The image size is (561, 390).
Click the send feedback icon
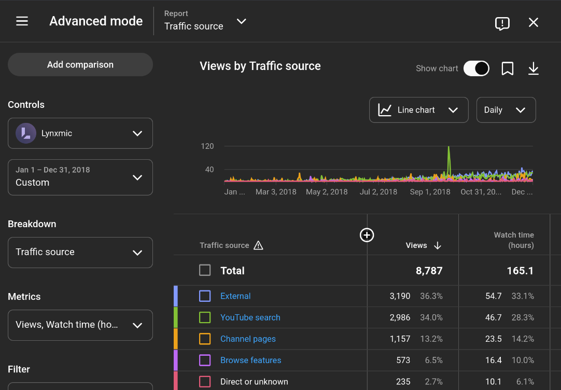pyautogui.click(x=502, y=23)
